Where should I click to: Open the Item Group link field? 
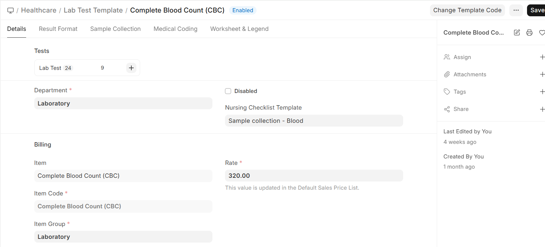[123, 237]
